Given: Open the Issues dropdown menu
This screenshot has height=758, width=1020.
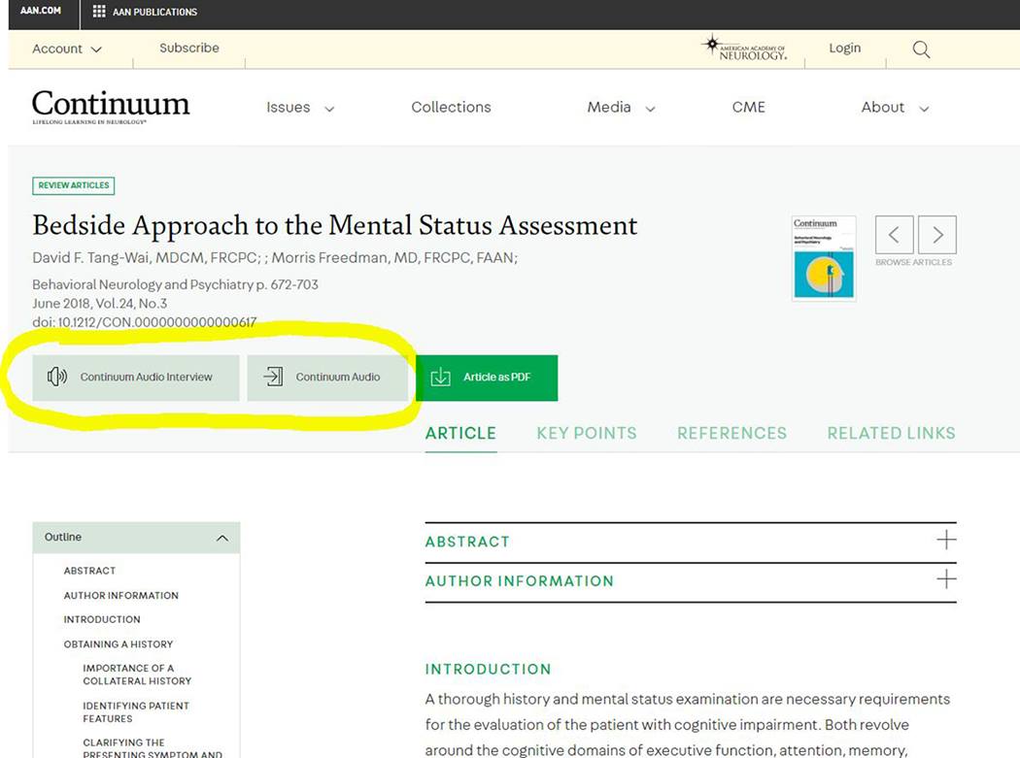Looking at the screenshot, I should click(x=300, y=108).
